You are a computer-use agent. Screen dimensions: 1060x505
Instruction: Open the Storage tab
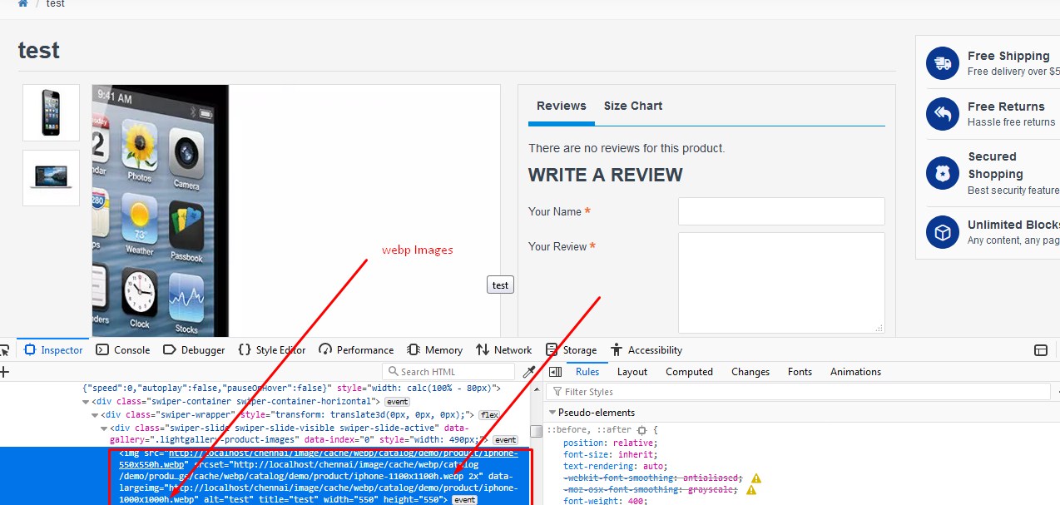coord(571,350)
